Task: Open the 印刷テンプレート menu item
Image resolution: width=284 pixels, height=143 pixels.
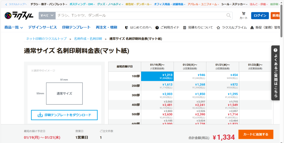Action: point(76,27)
